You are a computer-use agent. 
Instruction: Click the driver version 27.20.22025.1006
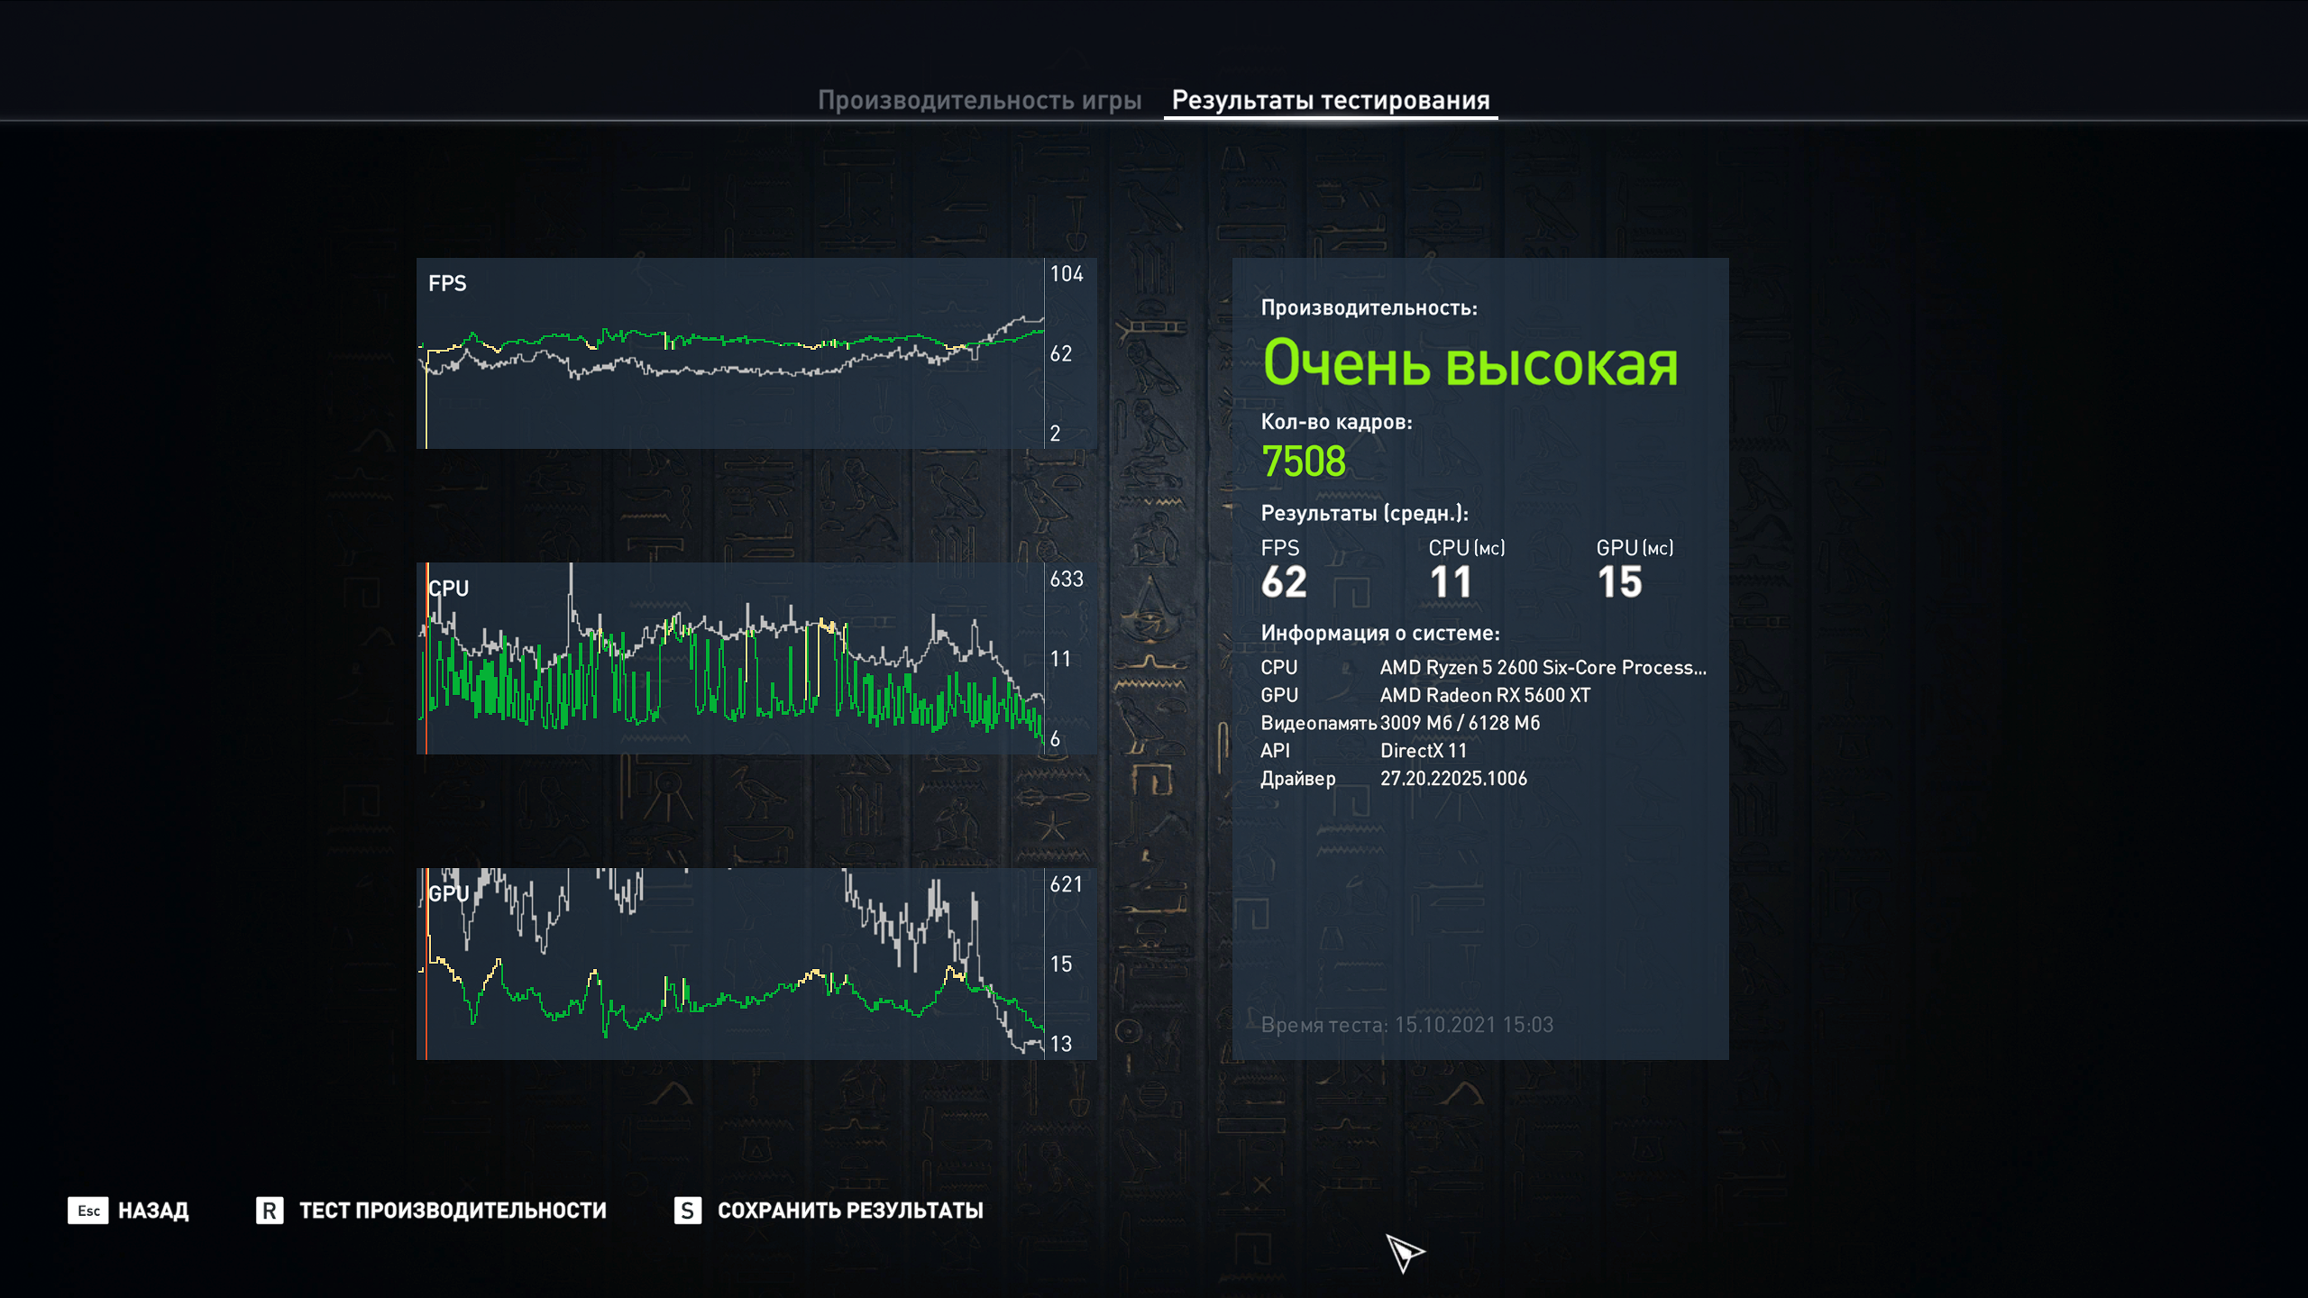1453,778
